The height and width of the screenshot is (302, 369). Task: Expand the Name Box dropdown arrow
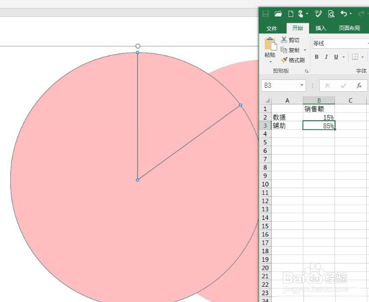coord(302,86)
